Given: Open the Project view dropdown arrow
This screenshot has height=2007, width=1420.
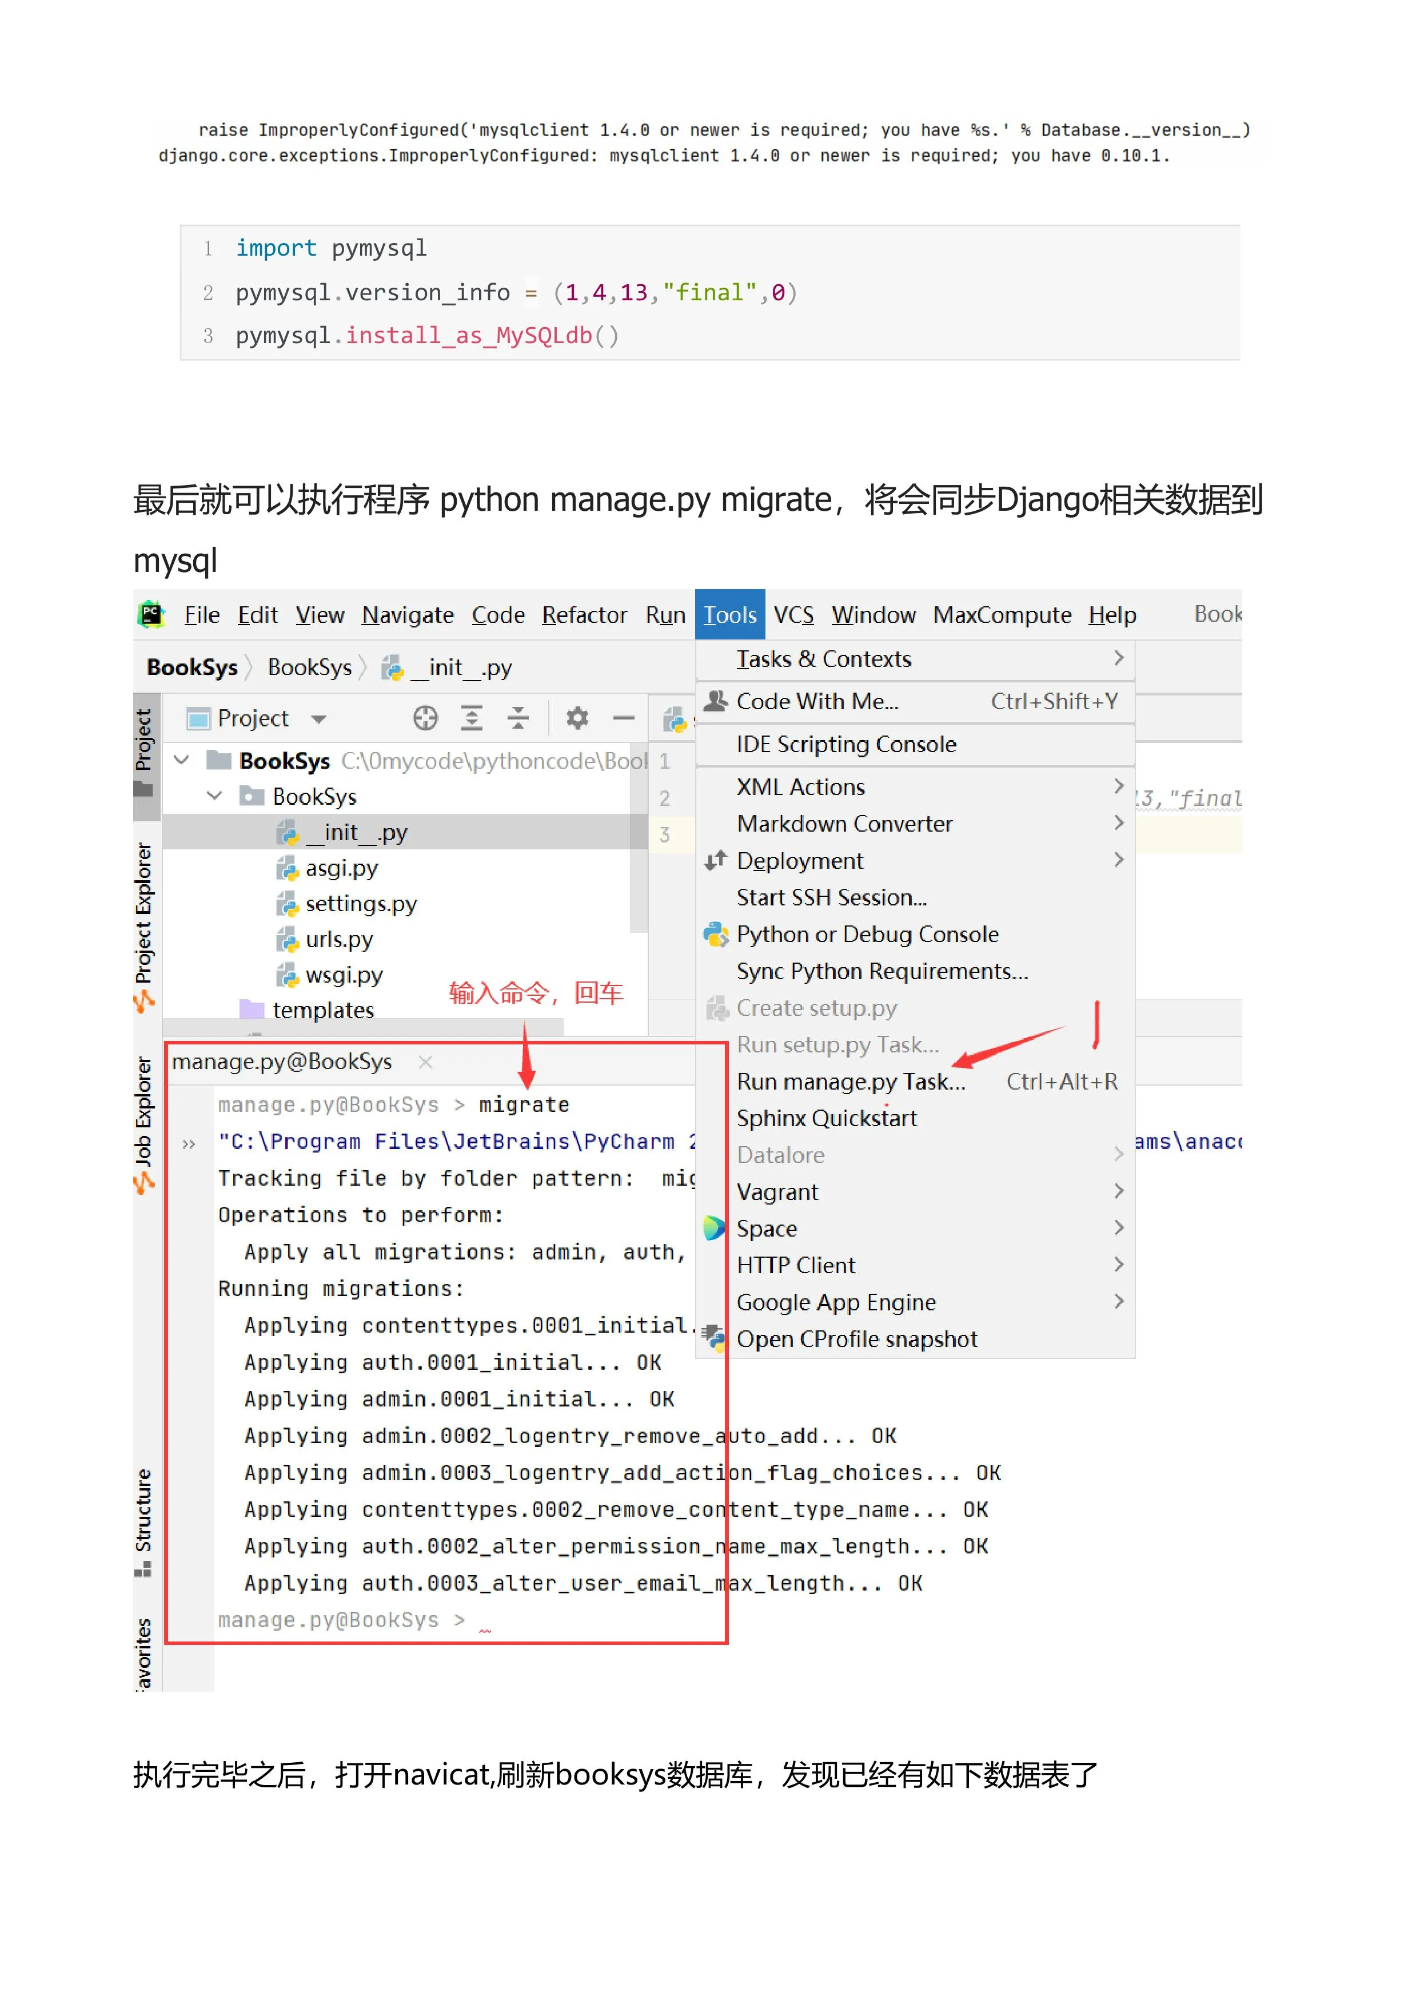Looking at the screenshot, I should click(x=319, y=719).
